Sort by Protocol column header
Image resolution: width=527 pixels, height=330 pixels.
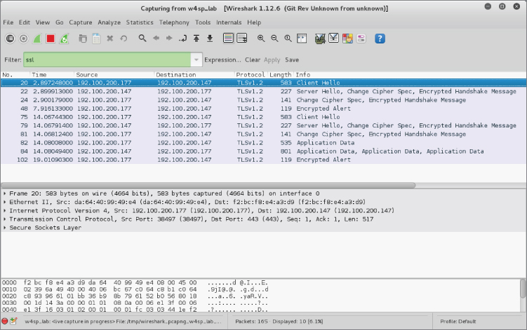tap(251, 75)
